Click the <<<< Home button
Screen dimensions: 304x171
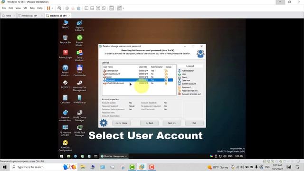tap(122, 123)
